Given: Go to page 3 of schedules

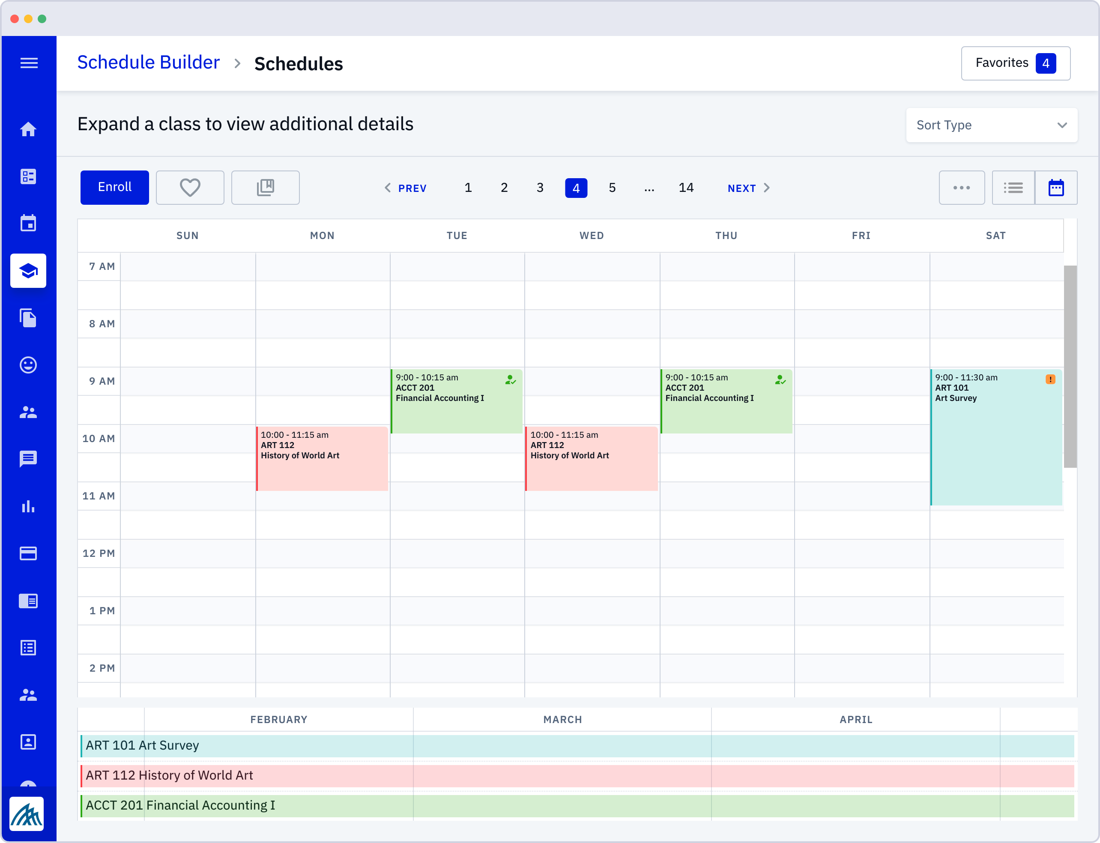Looking at the screenshot, I should (540, 188).
